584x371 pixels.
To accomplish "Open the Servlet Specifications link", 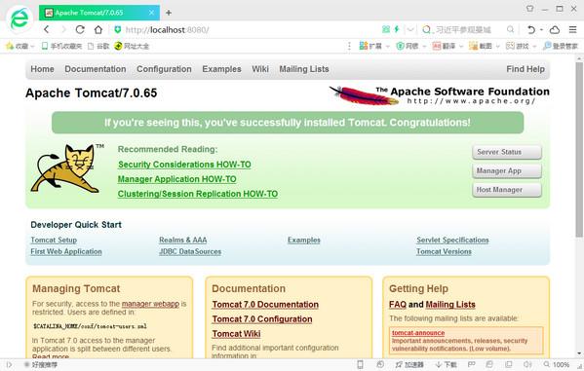I will [x=452, y=240].
